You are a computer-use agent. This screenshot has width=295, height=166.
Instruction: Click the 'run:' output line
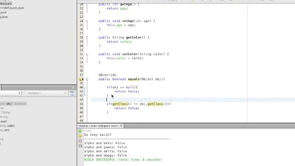pyautogui.click(x=88, y=130)
